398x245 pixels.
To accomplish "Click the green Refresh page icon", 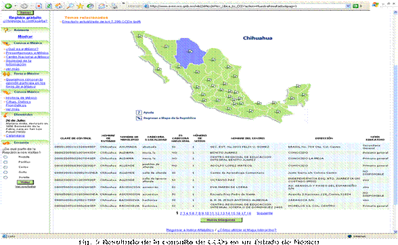I will click(49, 6).
